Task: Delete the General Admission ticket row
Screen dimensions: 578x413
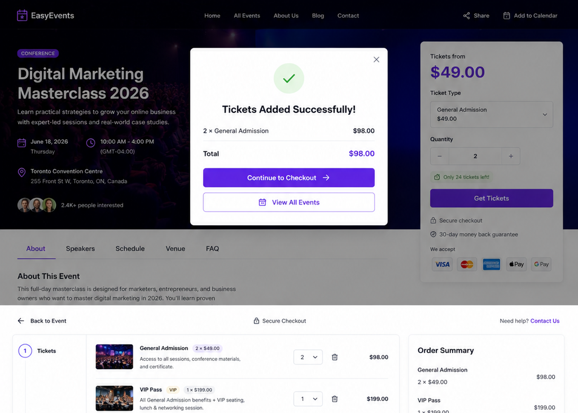Action: (334, 357)
